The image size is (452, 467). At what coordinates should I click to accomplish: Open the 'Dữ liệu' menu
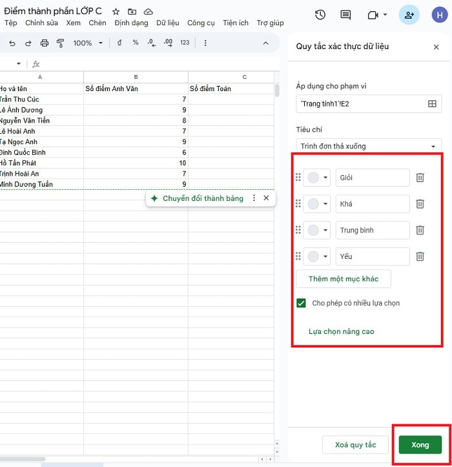point(167,23)
